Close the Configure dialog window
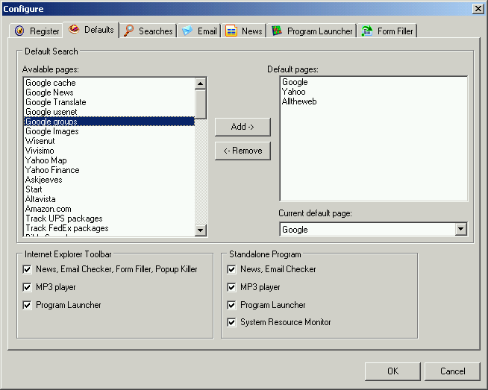Viewport: 488px width, 390px height. tap(478, 9)
